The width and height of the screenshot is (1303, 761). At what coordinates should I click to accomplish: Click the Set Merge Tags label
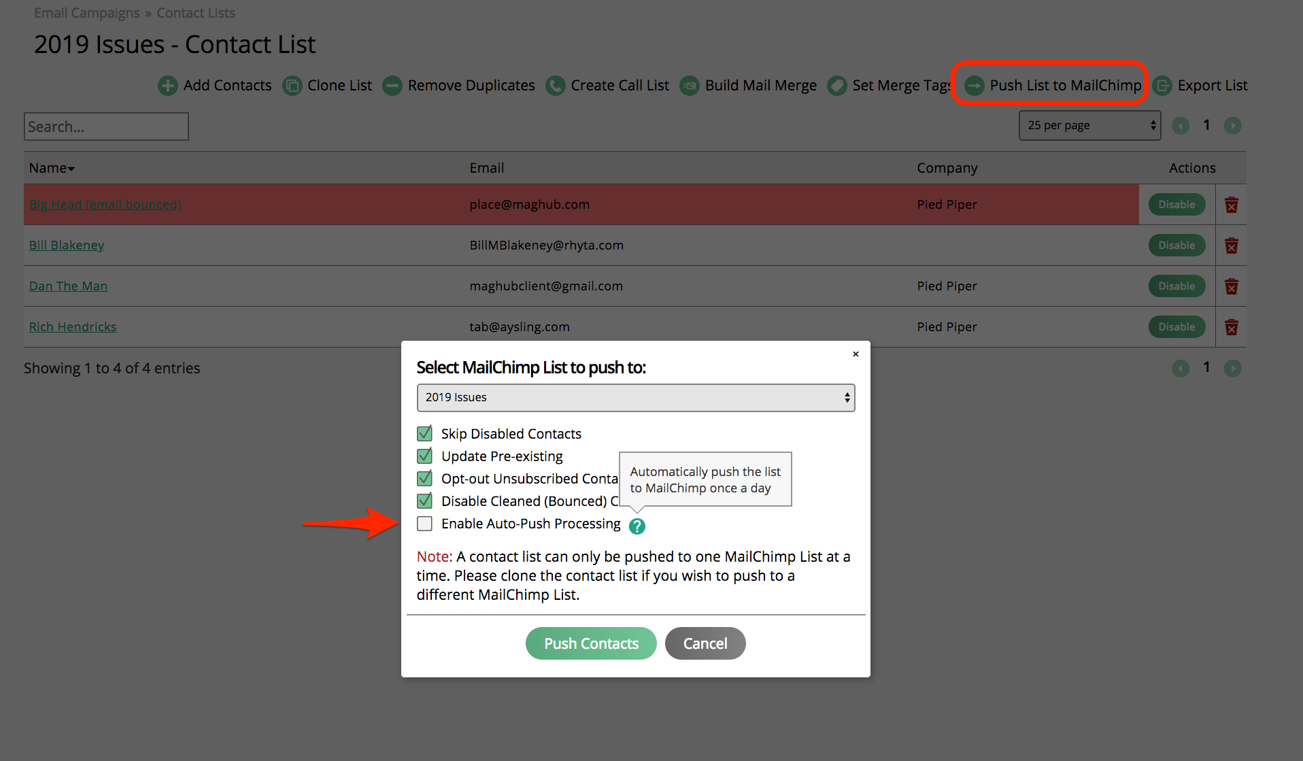click(x=901, y=86)
